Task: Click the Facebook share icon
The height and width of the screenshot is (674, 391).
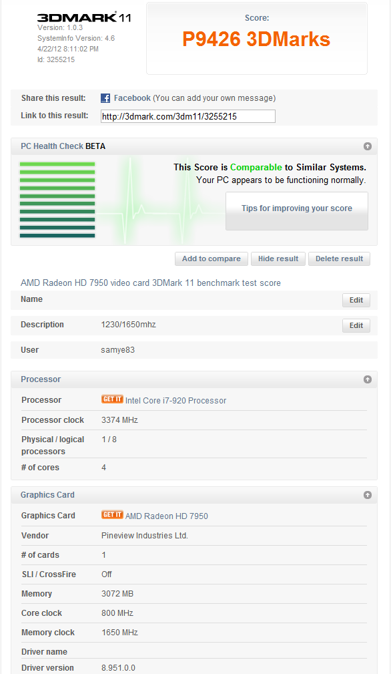Action: click(x=105, y=98)
